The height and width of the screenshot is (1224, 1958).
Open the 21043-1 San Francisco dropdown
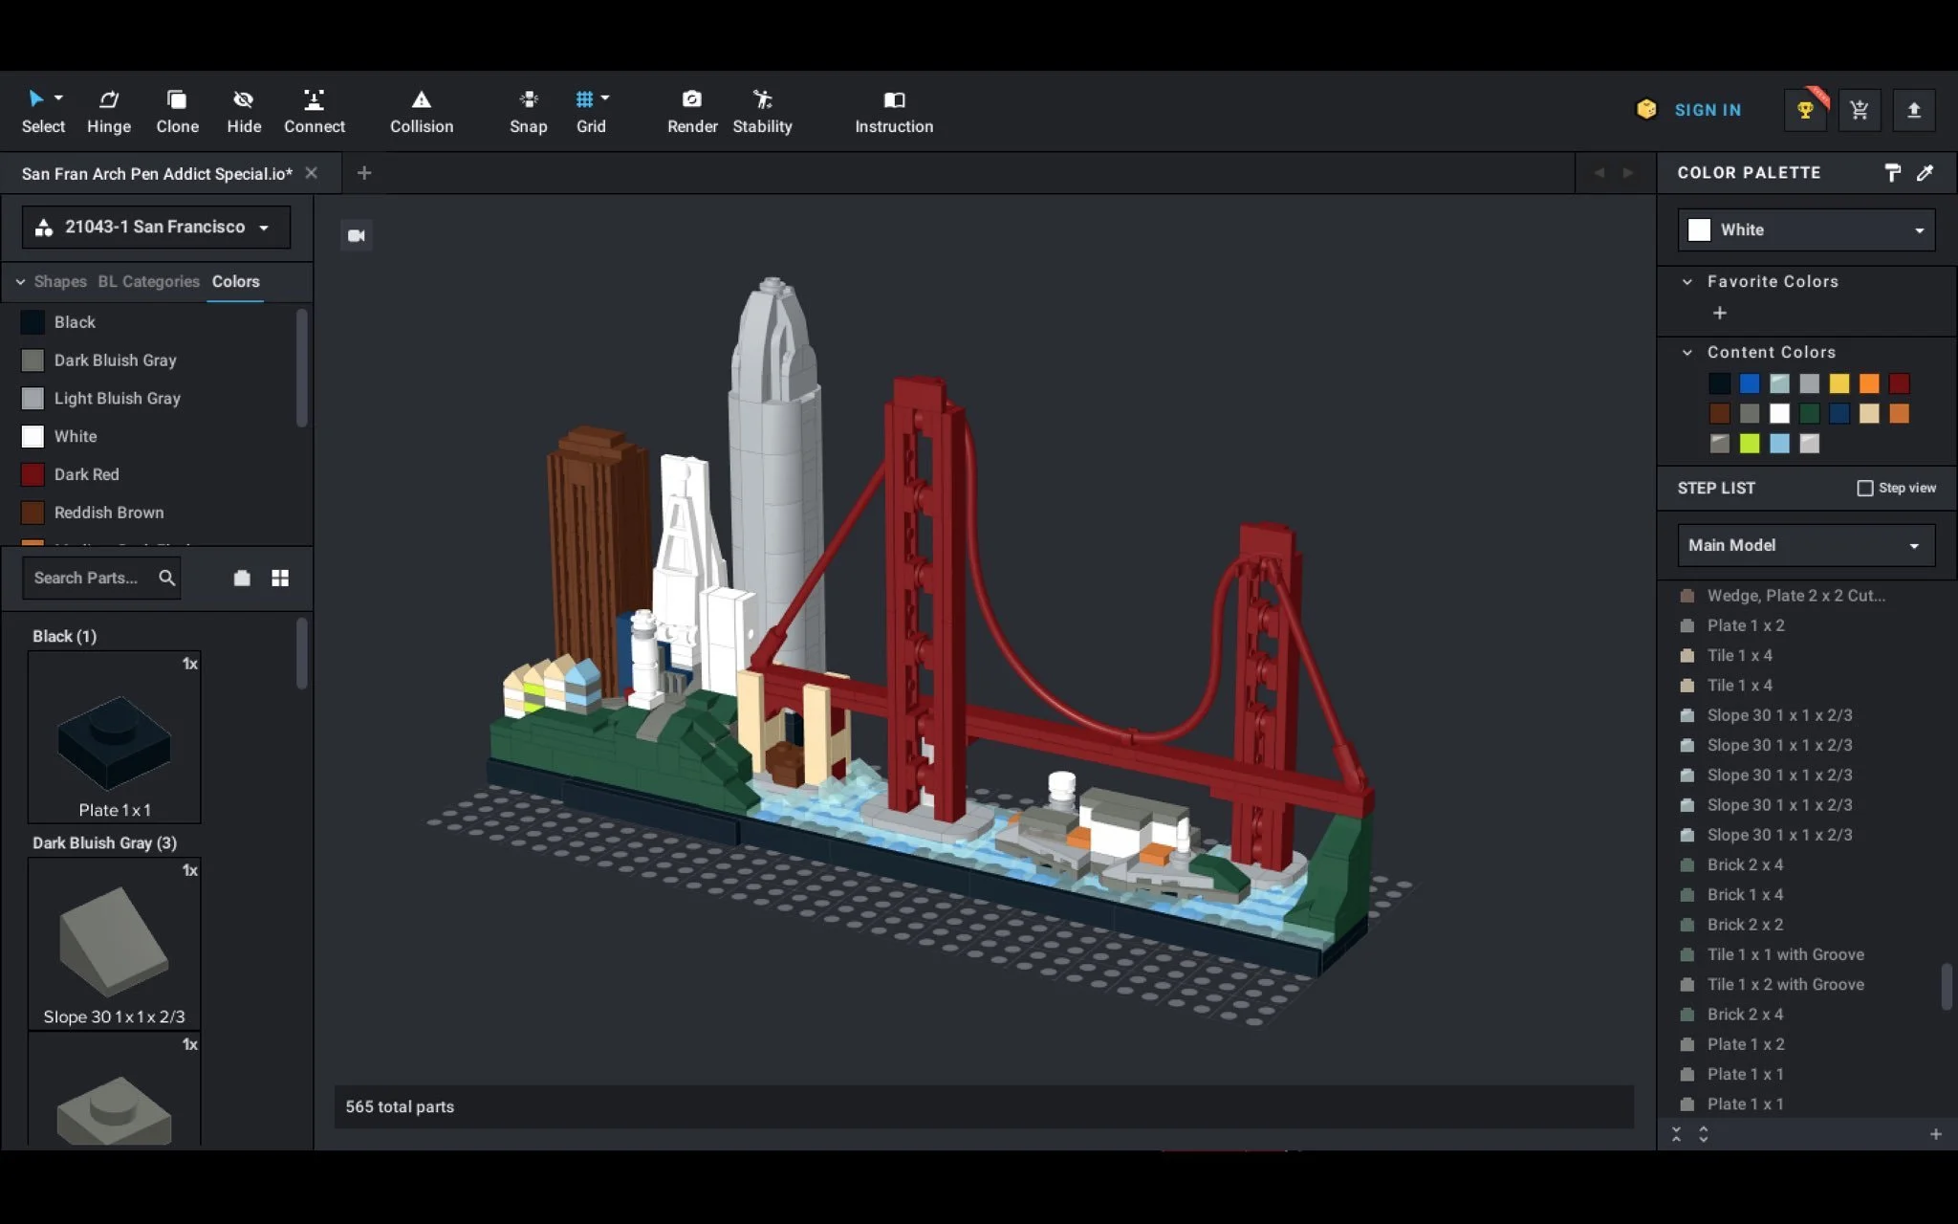click(x=156, y=227)
